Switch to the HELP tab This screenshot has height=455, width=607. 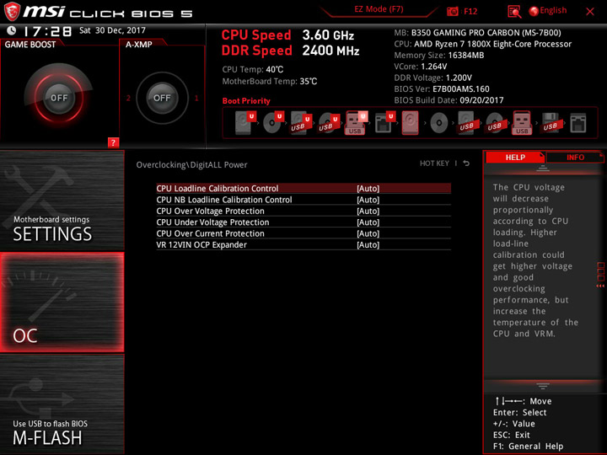pyautogui.click(x=515, y=157)
